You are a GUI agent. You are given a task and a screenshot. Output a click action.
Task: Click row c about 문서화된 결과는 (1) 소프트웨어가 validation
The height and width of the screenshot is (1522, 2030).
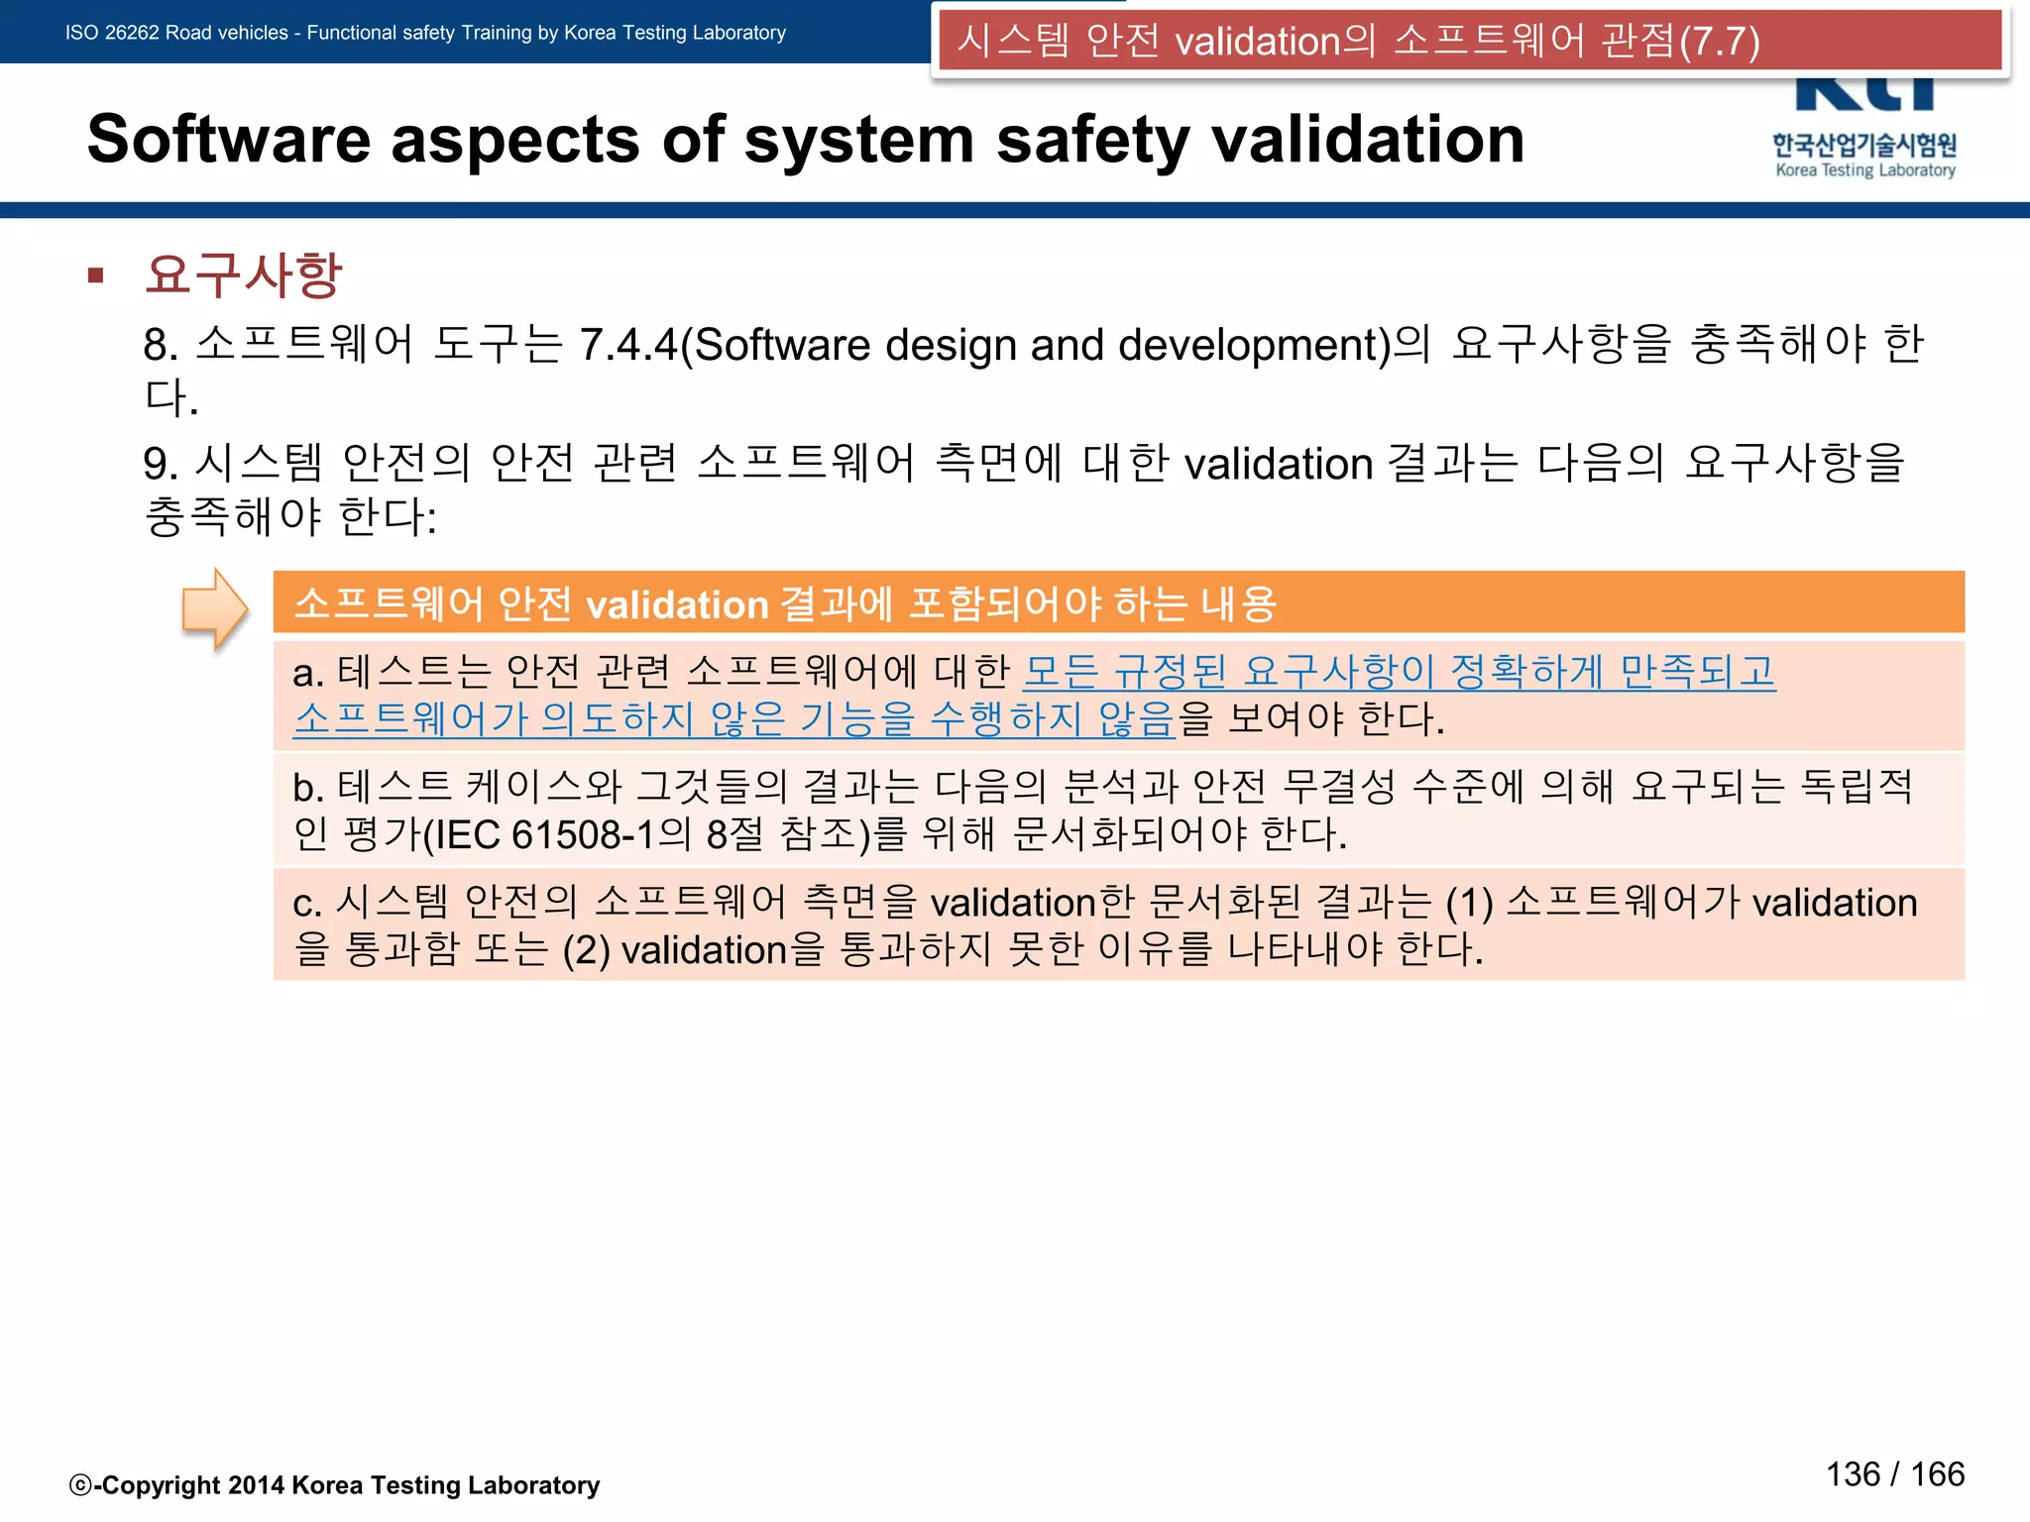tap(1119, 924)
